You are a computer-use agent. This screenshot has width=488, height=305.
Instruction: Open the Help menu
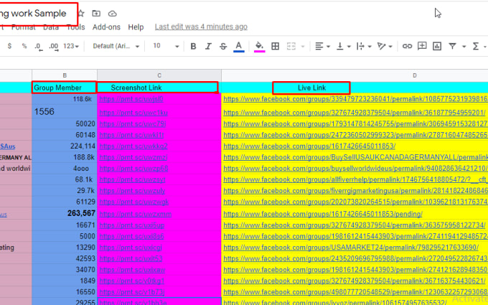point(136,27)
